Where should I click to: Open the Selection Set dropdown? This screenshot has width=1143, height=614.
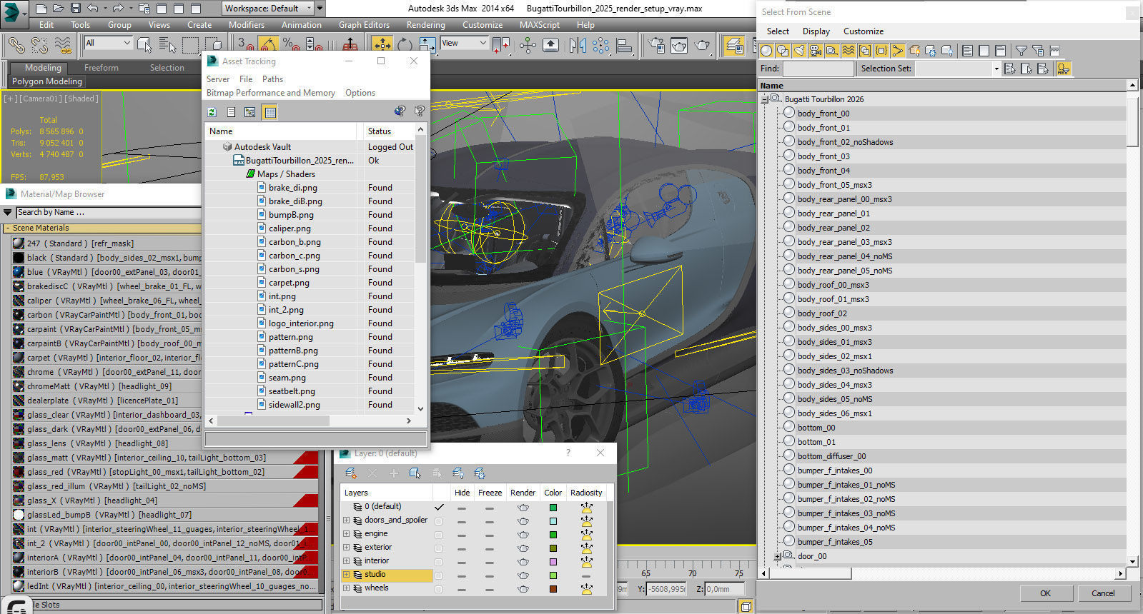[996, 69]
